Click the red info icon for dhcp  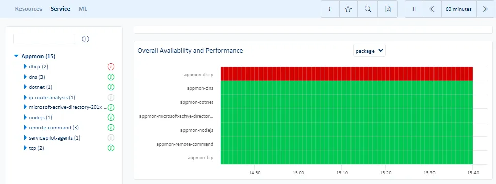pyautogui.click(x=111, y=66)
